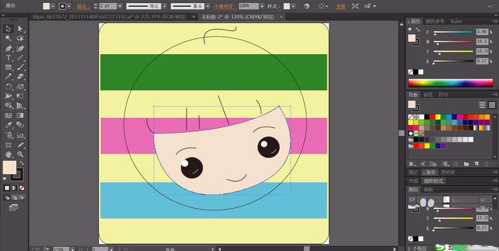Pick a color from the CMYK spectrum bar

(x=450, y=83)
